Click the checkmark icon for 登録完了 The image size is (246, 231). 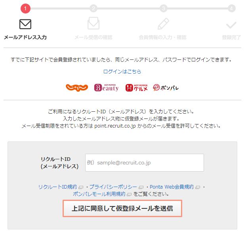pos(231,25)
